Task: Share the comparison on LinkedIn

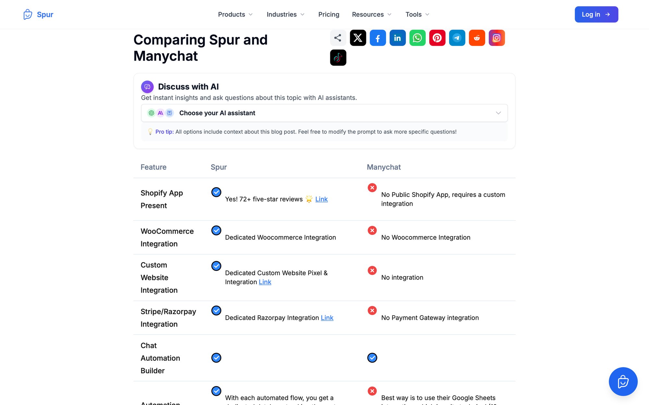Action: click(x=398, y=38)
